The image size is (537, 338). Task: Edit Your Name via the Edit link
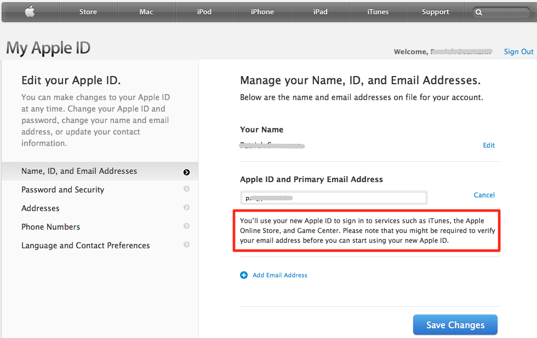[489, 145]
